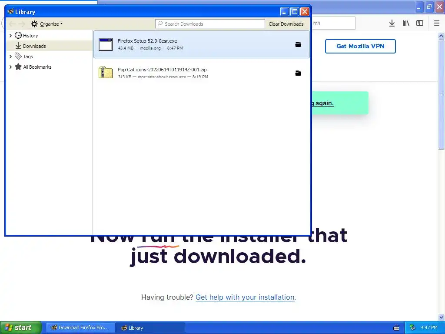Click Clear Downloads button

pos(286,24)
